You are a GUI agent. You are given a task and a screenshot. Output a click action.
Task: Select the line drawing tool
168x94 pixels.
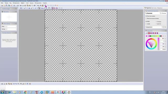[25, 8]
